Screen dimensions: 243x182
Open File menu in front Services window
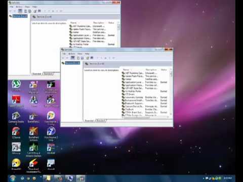[x=64, y=54]
